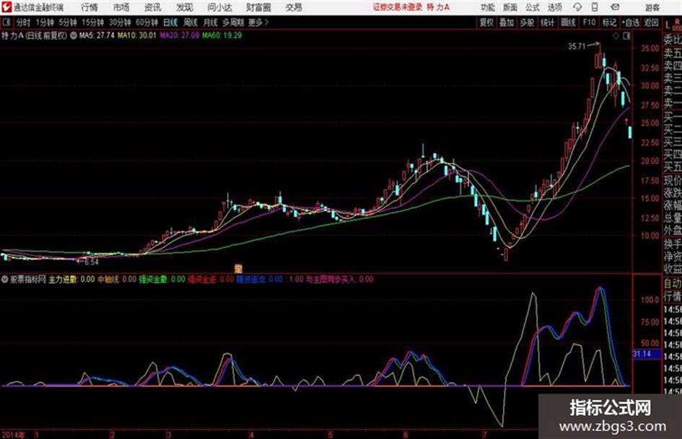
Task: Open the 资讯 menu
Action: [152, 7]
